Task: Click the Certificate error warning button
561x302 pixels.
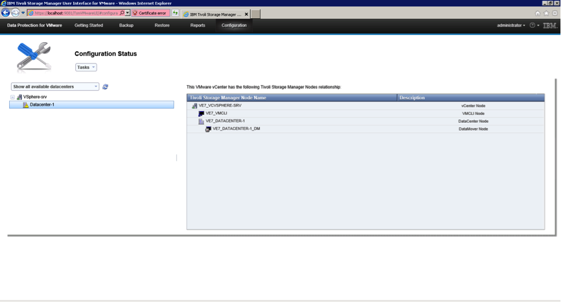Action: pos(150,13)
